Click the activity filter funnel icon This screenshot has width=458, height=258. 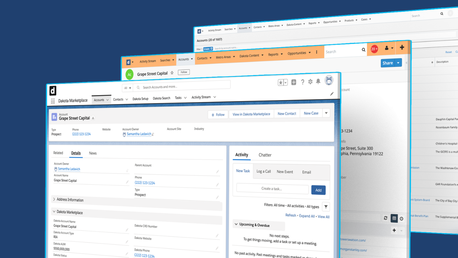326,207
